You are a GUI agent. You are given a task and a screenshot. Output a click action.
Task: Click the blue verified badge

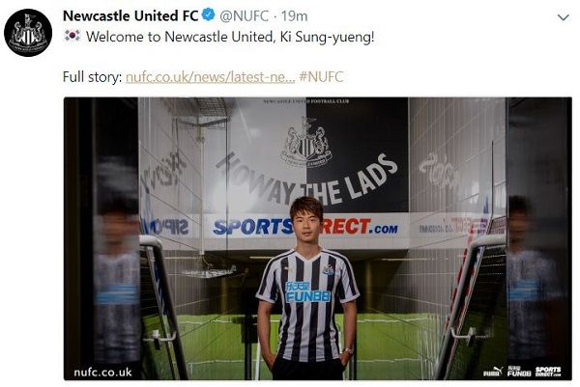[209, 15]
